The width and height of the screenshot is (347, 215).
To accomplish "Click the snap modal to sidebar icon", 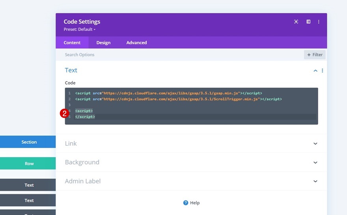I will (x=308, y=22).
